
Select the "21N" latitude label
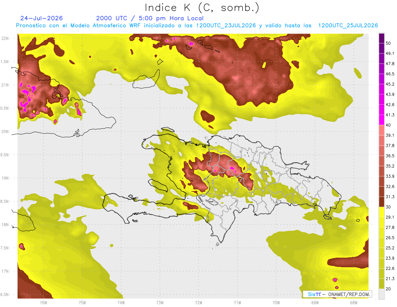(x=5, y=85)
